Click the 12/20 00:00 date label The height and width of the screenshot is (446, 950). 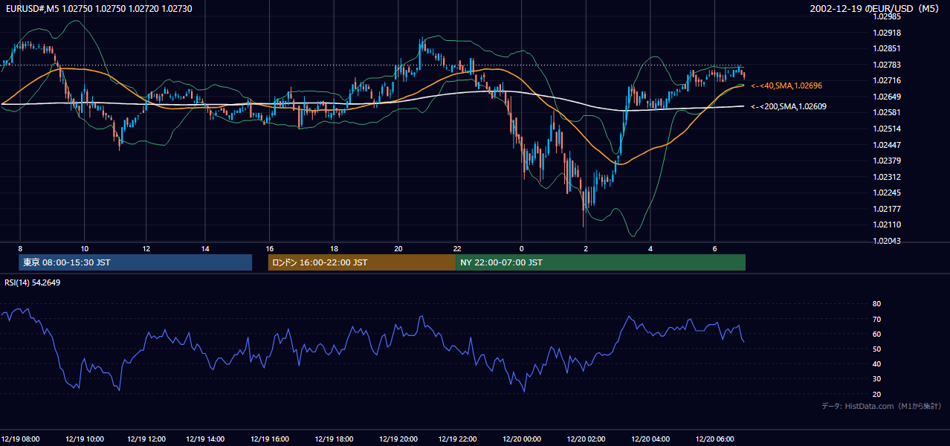pos(522,439)
